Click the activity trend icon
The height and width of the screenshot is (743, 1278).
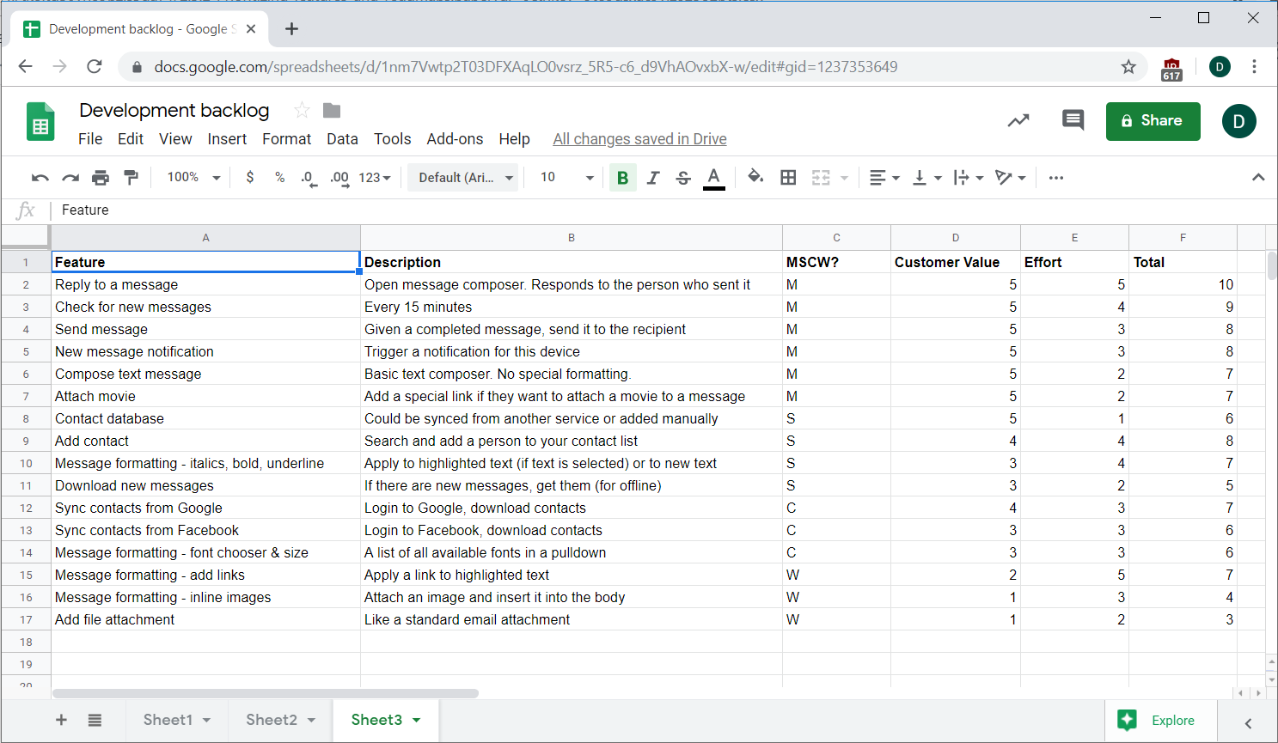tap(1018, 120)
